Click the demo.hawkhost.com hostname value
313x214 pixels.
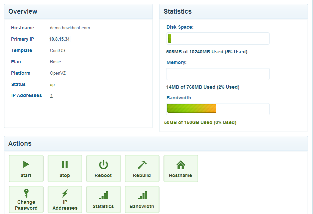(x=70, y=28)
